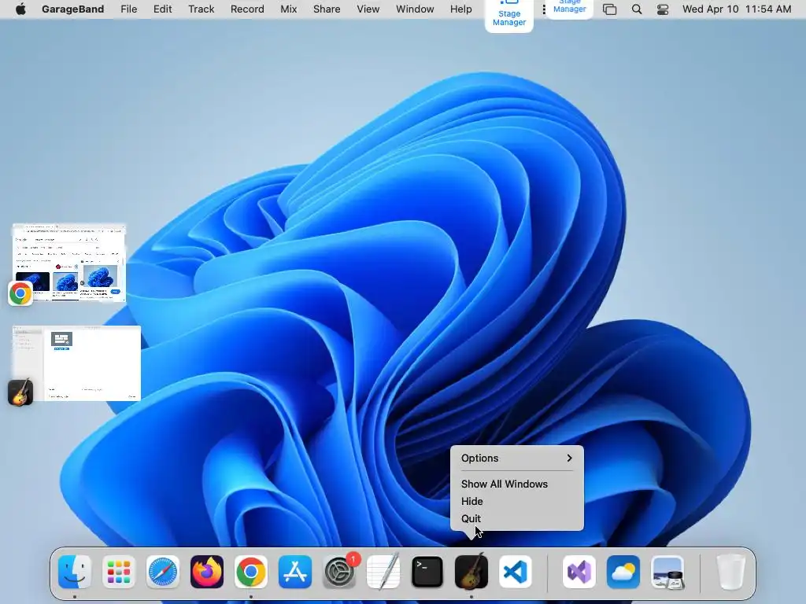
Task: Open the Help menu
Action: click(x=460, y=9)
